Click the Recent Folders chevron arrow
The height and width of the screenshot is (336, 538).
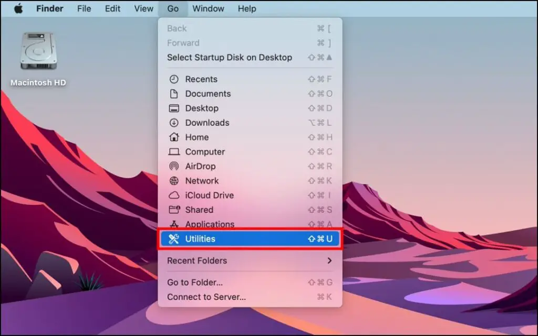(x=330, y=261)
